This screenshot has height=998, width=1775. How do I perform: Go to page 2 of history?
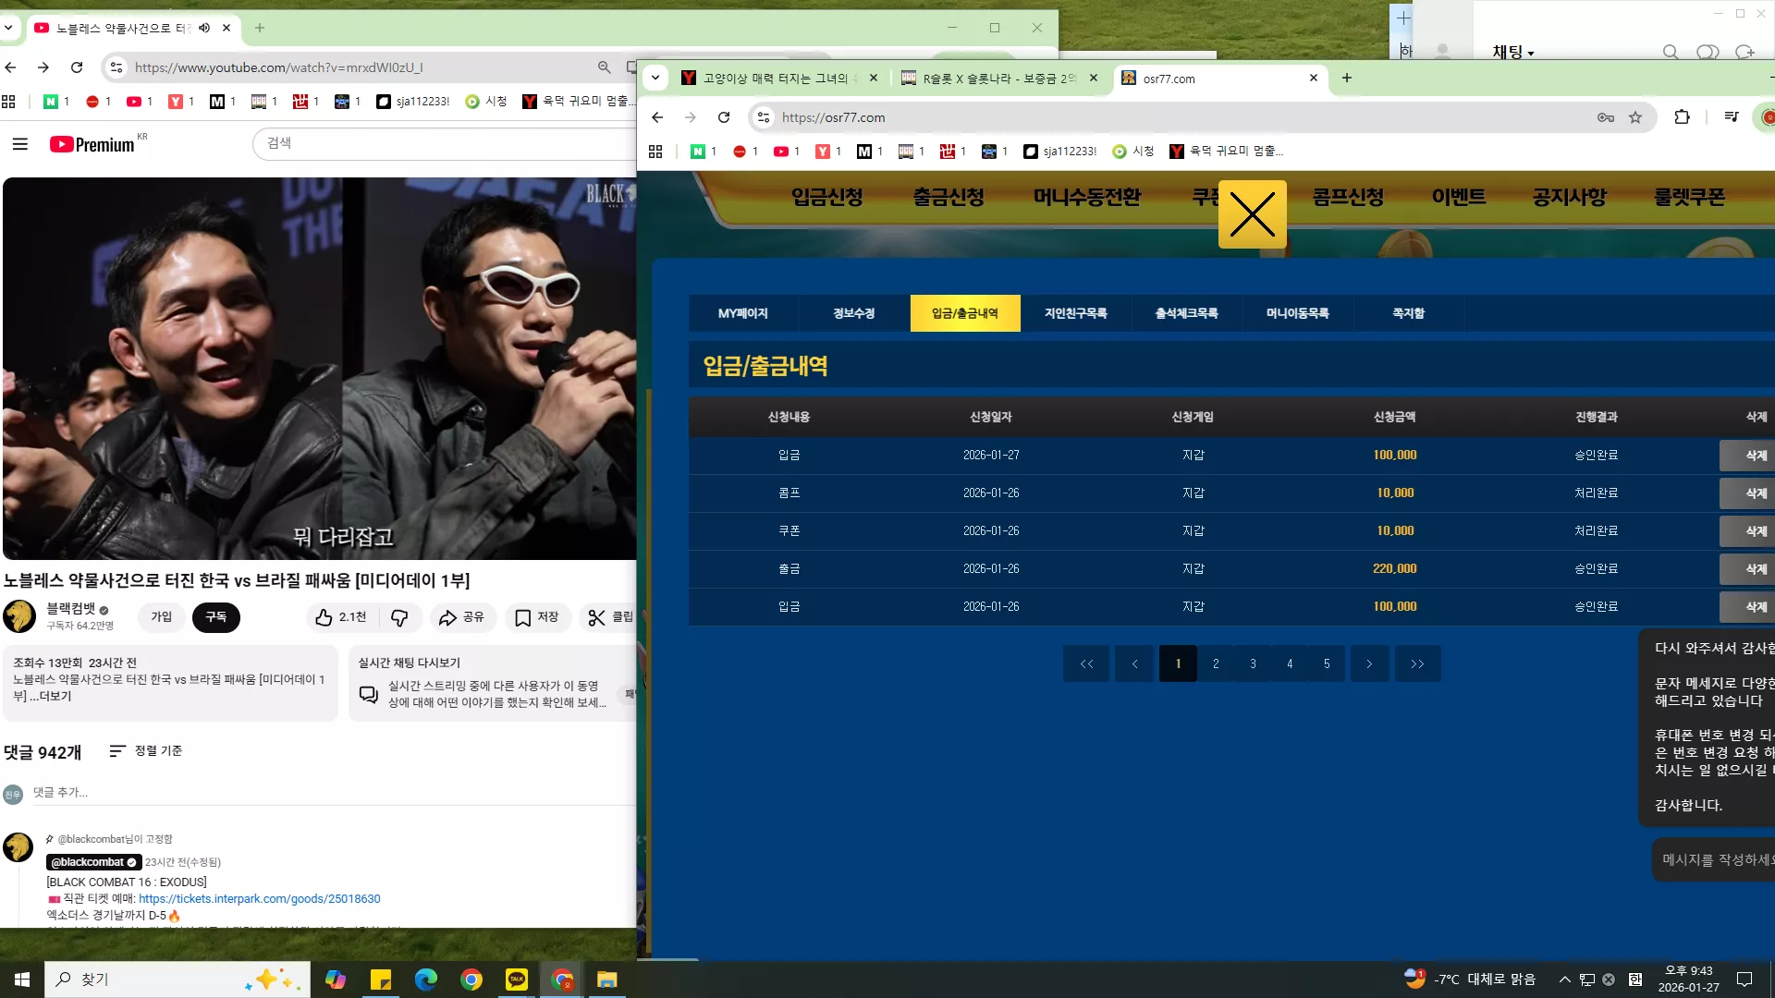point(1216,663)
